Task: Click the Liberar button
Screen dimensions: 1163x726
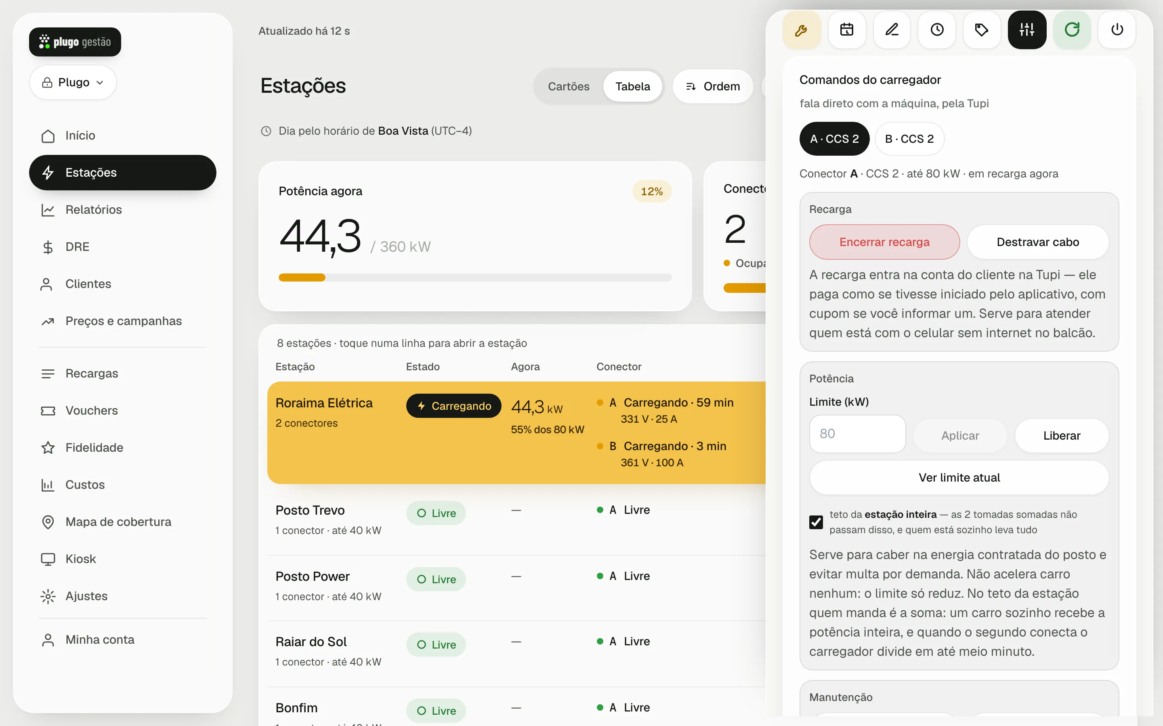Action: (x=1062, y=436)
